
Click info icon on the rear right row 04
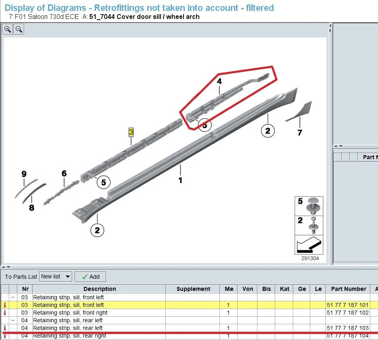pyautogui.click(x=4, y=336)
